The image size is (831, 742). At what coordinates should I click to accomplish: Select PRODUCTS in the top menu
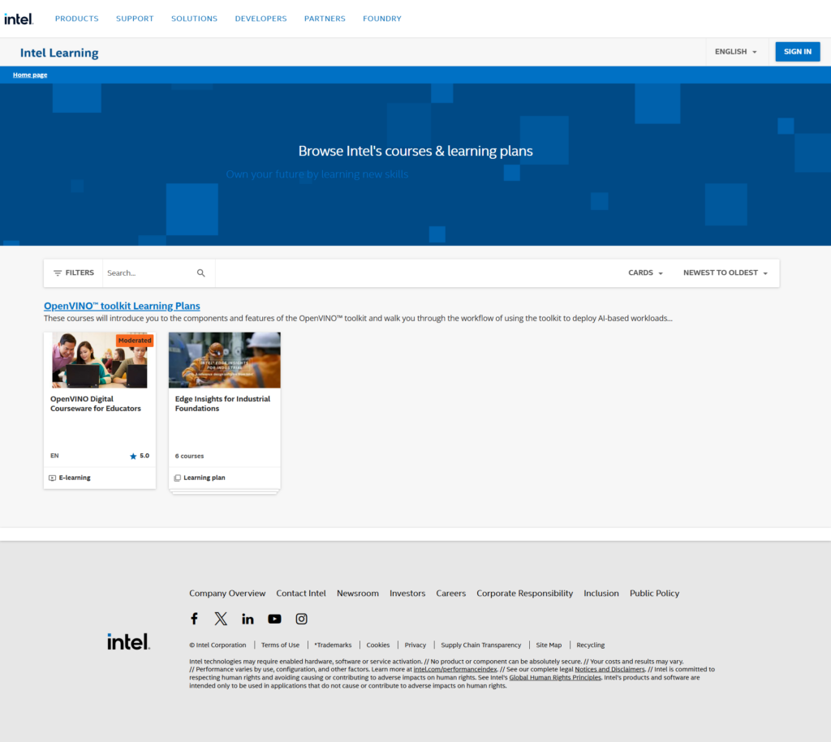coord(76,18)
